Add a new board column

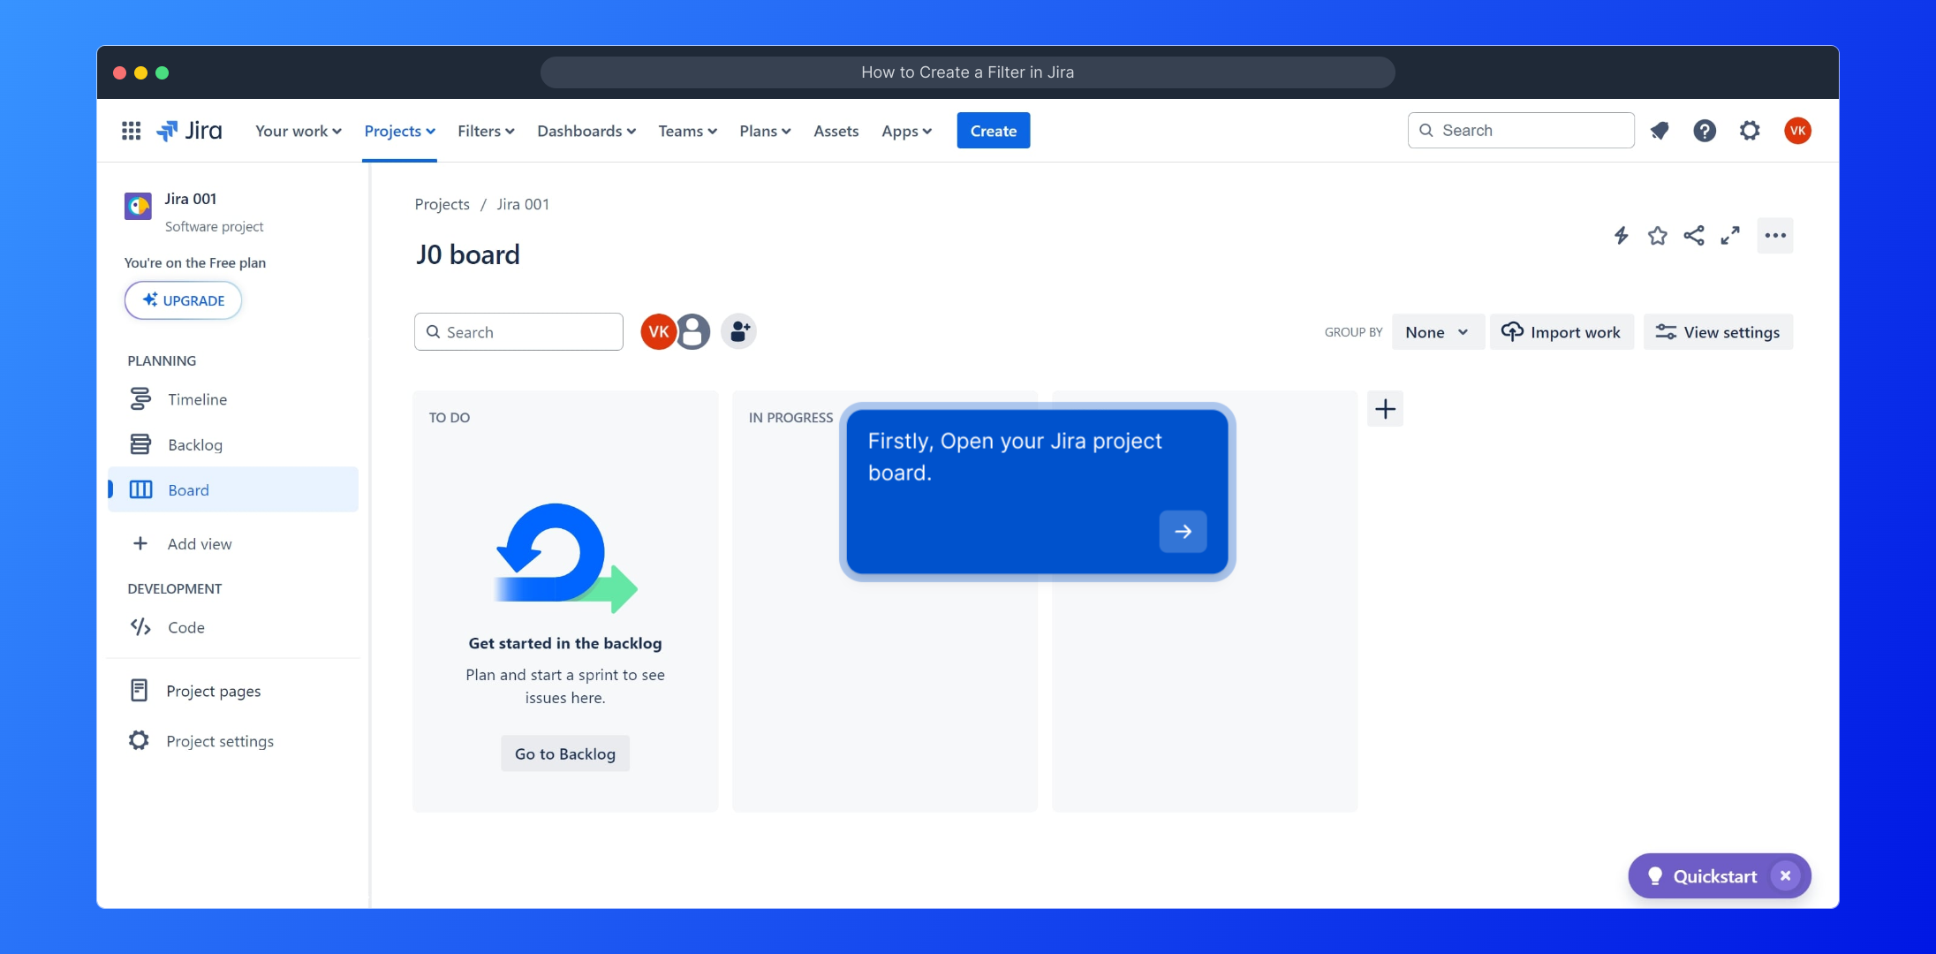click(1385, 409)
